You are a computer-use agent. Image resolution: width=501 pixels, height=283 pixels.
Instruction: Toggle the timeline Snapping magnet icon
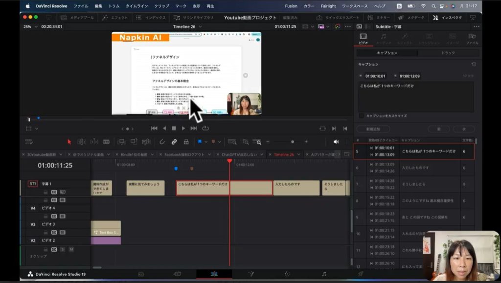pos(162,142)
